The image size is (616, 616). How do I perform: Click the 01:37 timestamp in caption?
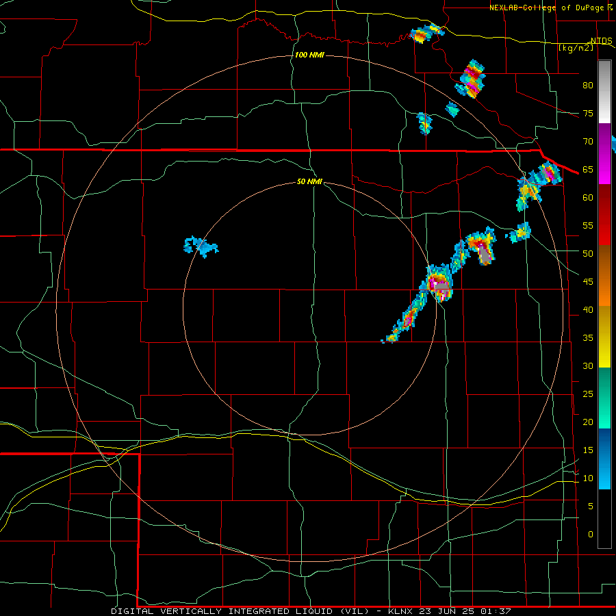click(x=497, y=611)
